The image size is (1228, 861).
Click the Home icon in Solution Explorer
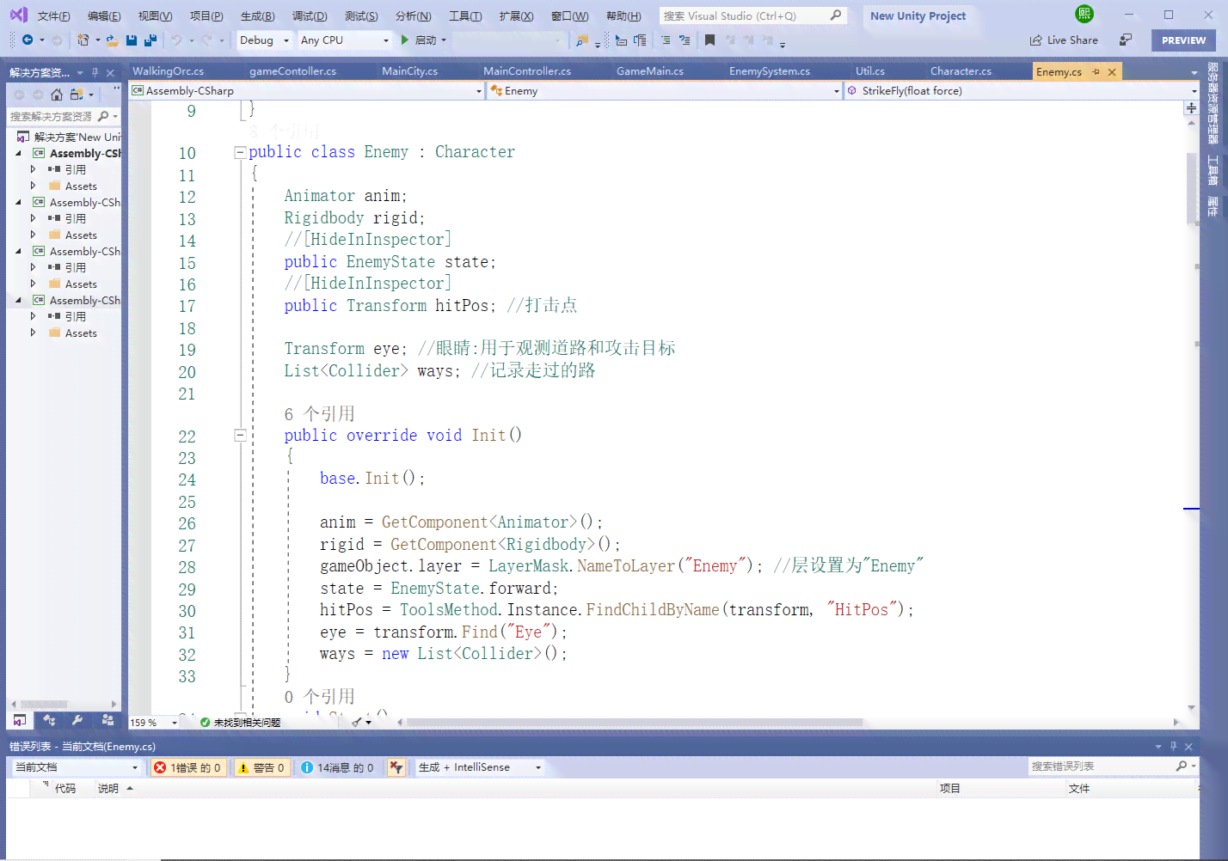[x=57, y=95]
